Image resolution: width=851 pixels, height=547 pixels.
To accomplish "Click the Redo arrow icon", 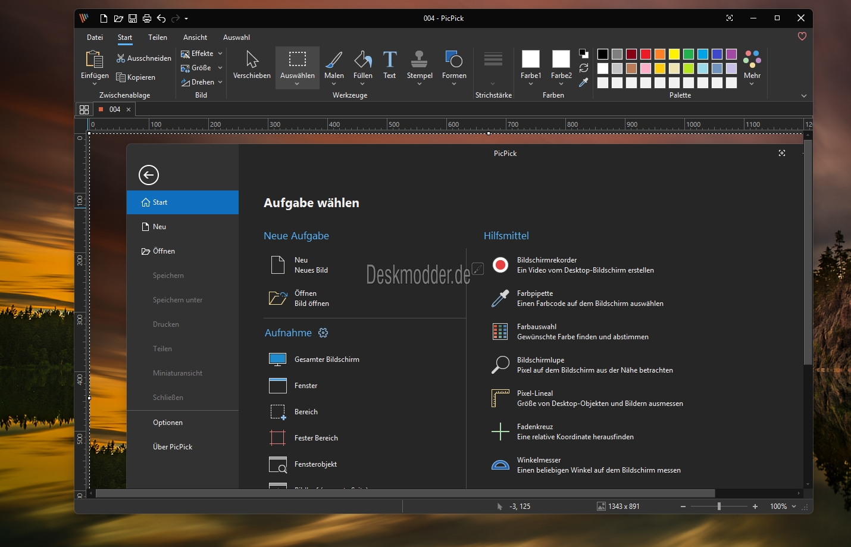I will pyautogui.click(x=176, y=18).
